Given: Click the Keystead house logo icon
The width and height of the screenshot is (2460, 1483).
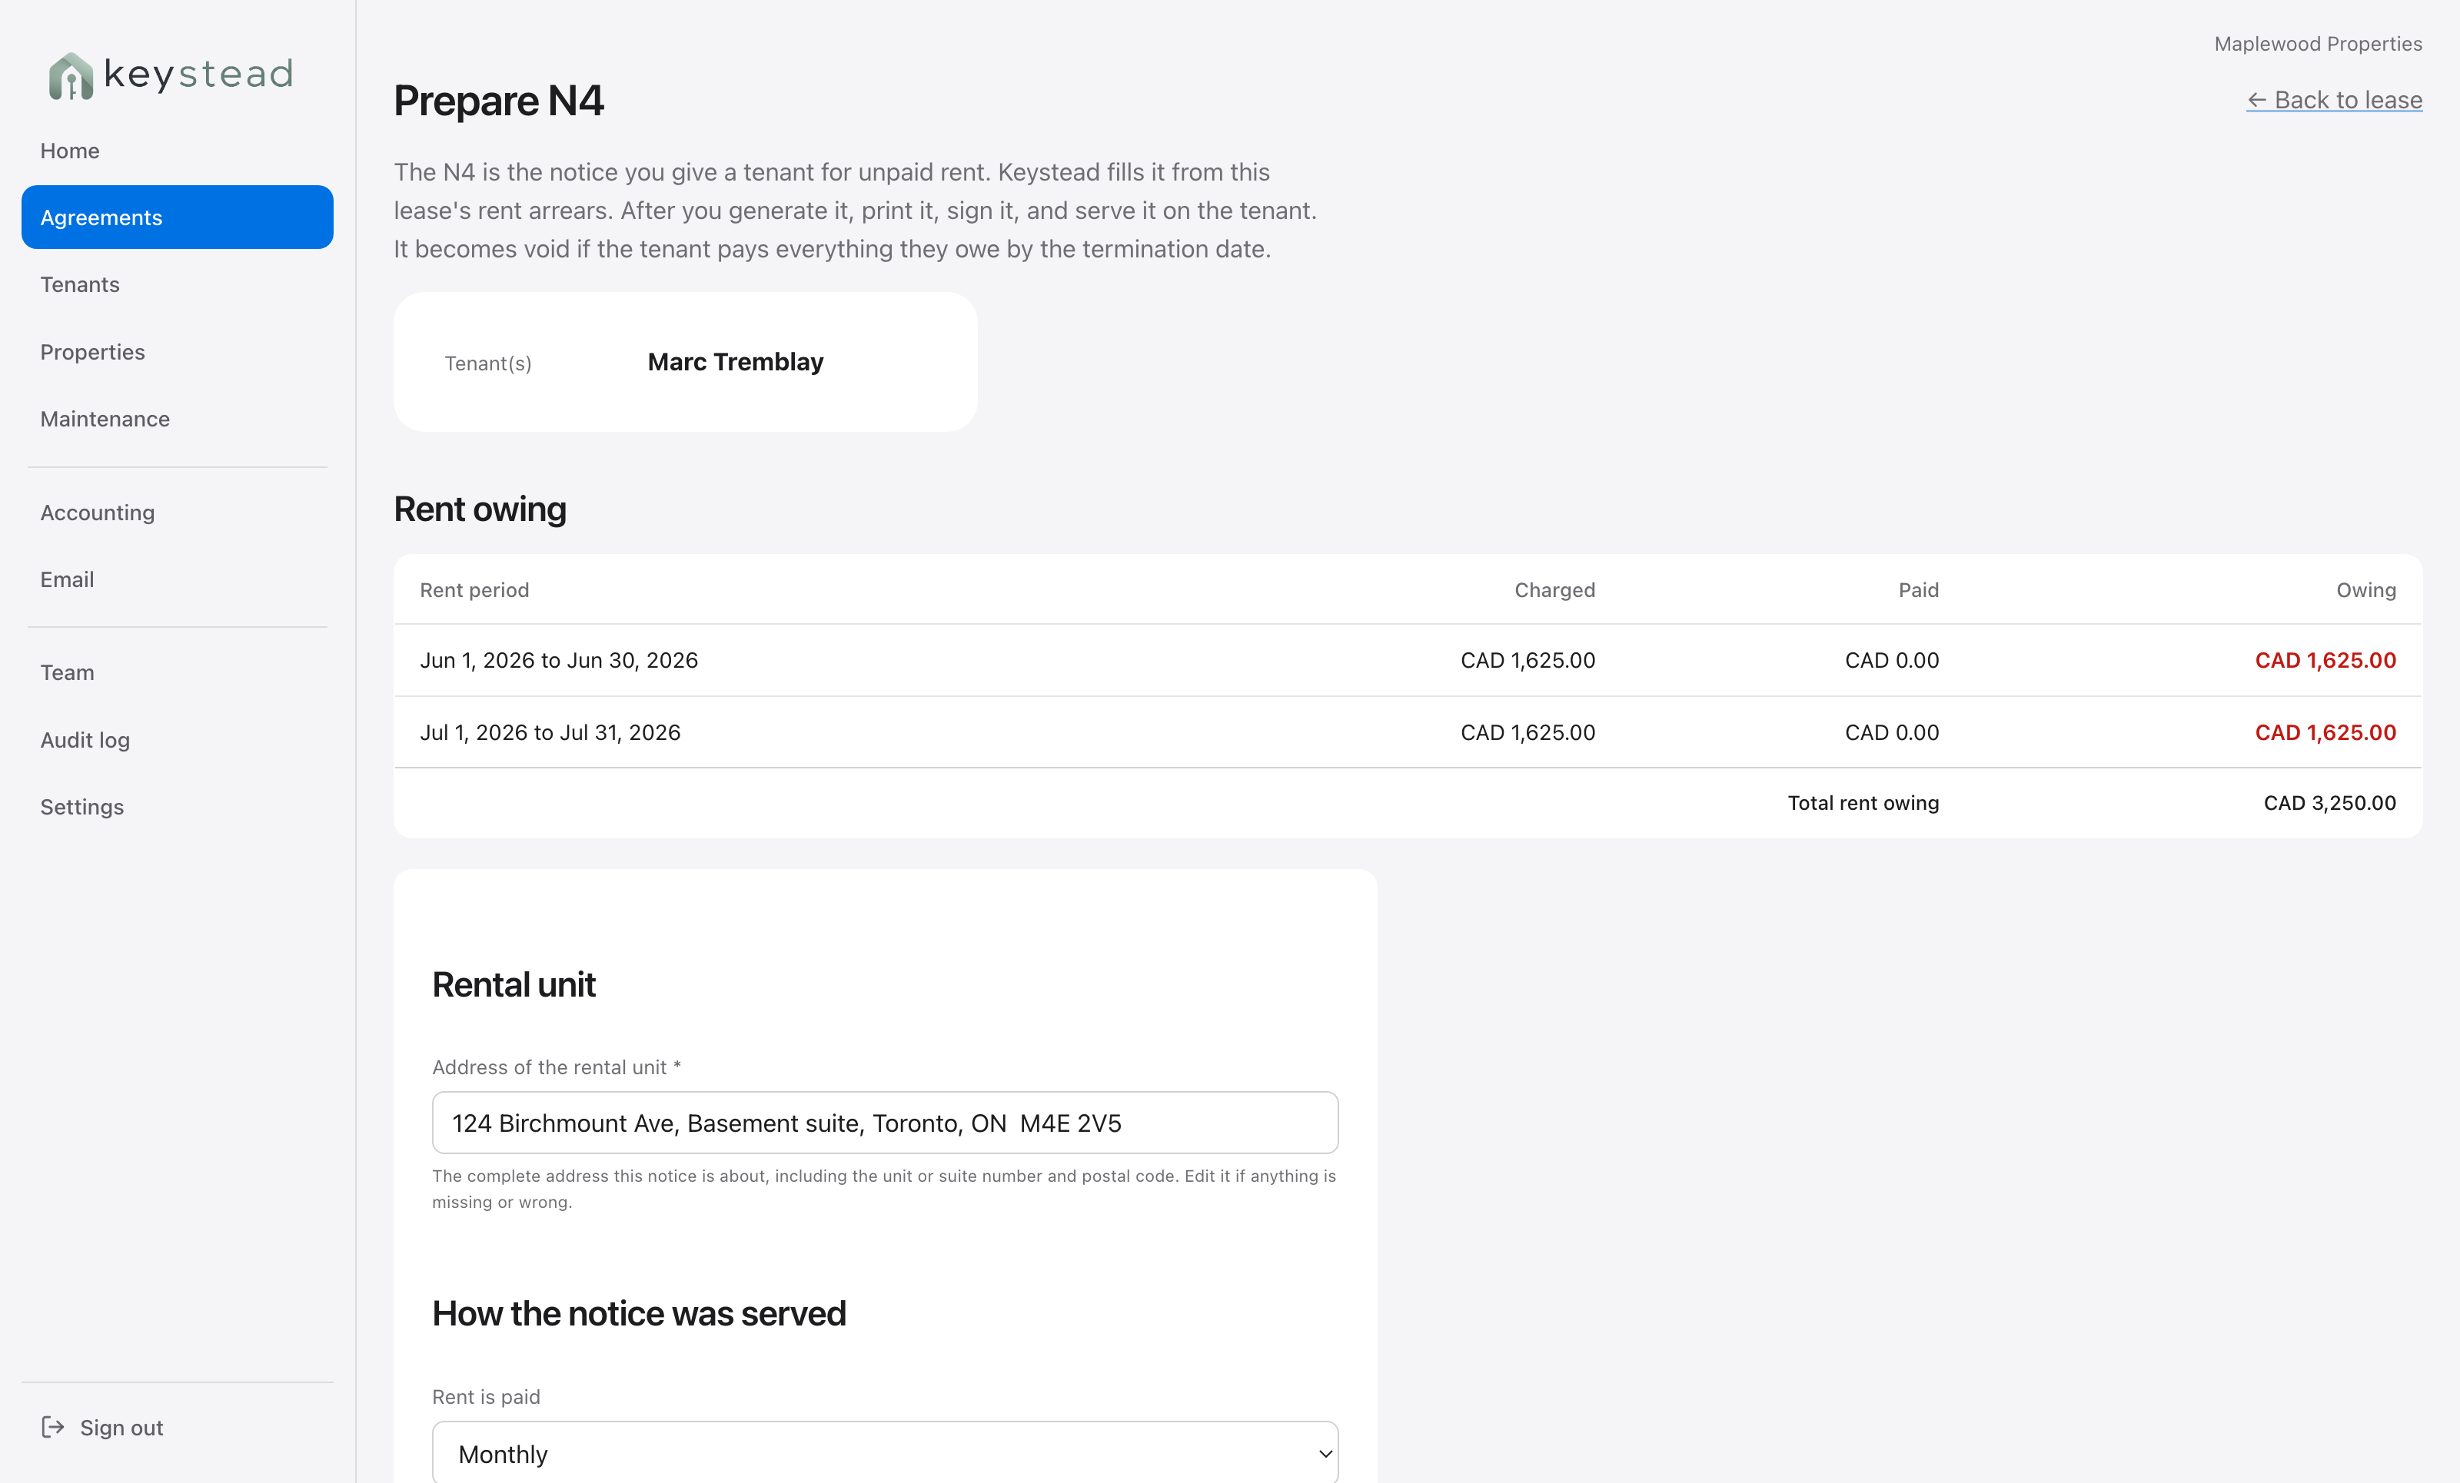Looking at the screenshot, I should 71,76.
